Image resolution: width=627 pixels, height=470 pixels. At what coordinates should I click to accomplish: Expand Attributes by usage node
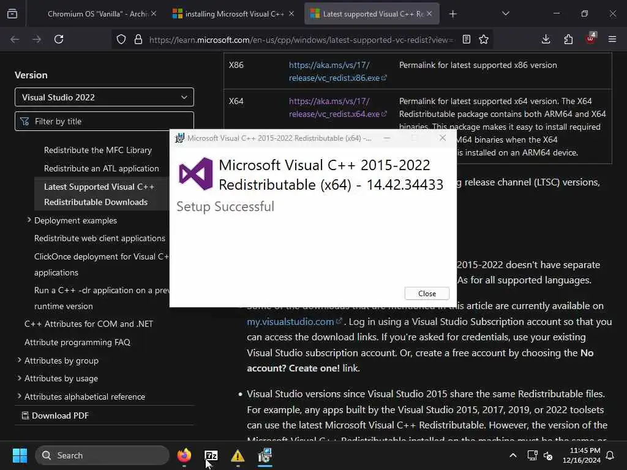[19, 378]
